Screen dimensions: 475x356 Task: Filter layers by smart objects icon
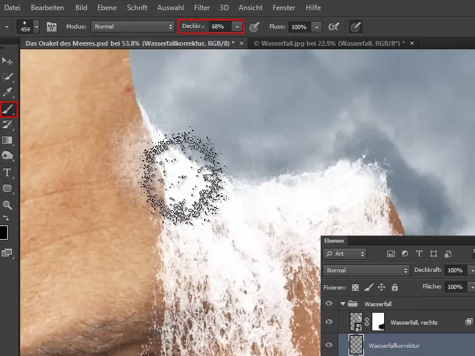448,254
